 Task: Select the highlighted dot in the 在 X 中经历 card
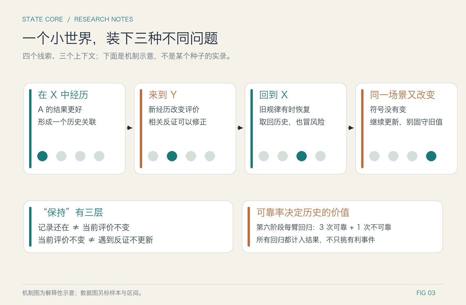point(42,156)
